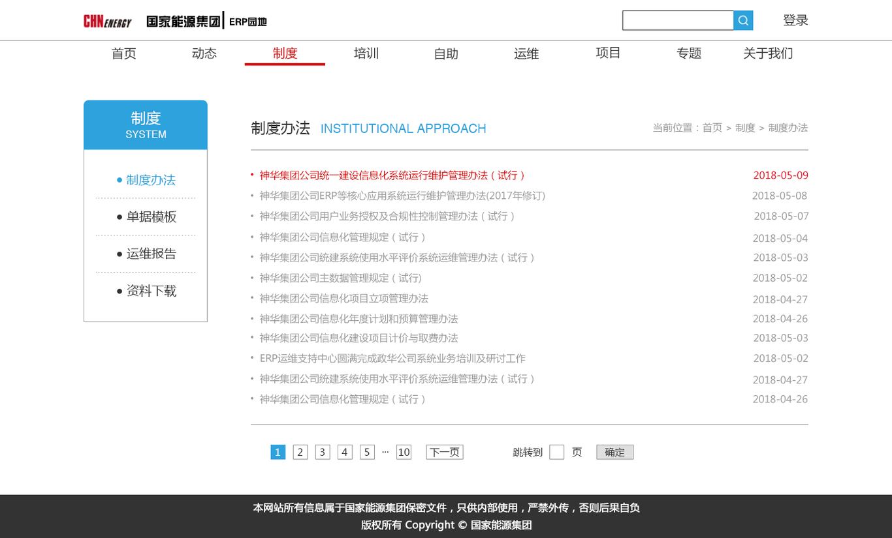892x538 pixels.
Task: Select pagination page 1
Action: 278,452
